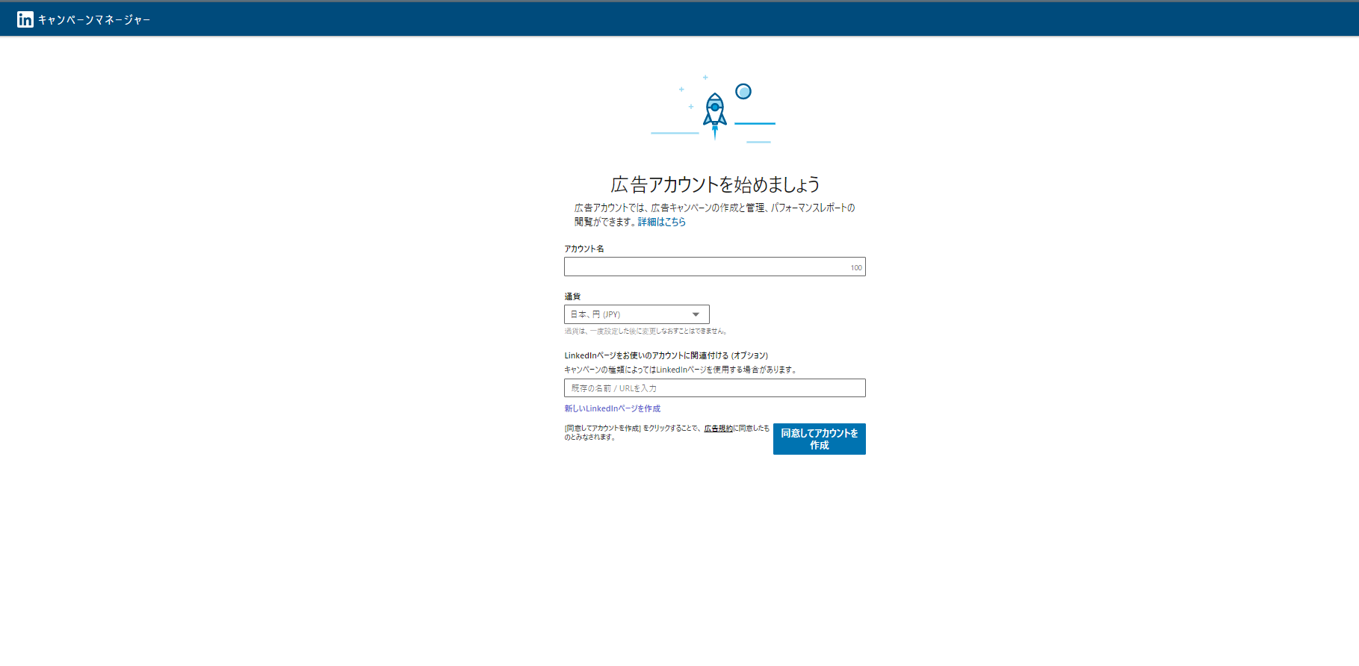This screenshot has width=1359, height=666.
Task: Click the アカウント名 field label
Action: coord(584,249)
